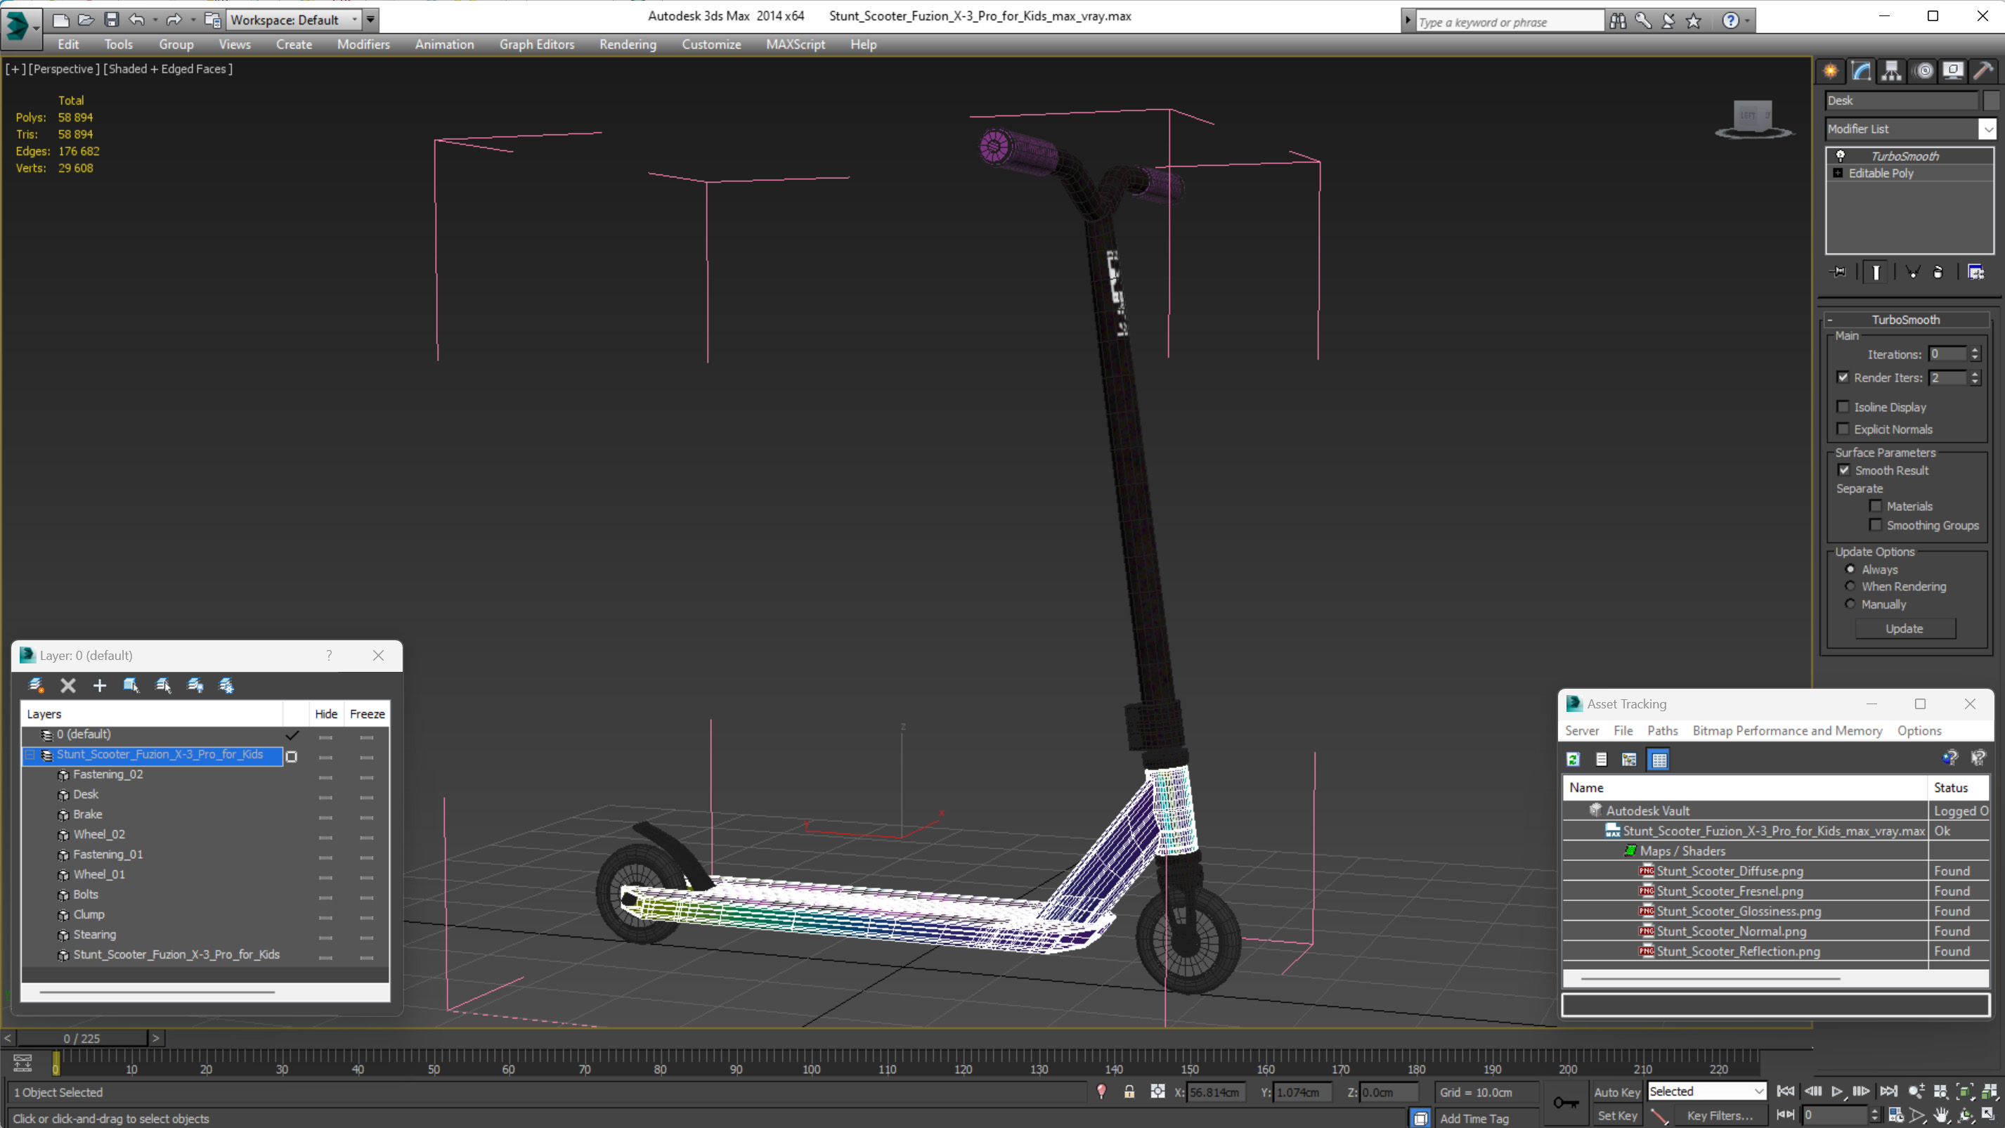Image resolution: width=2005 pixels, height=1128 pixels.
Task: Click Create New Layer icon in Layer dialog
Action: pos(36,685)
